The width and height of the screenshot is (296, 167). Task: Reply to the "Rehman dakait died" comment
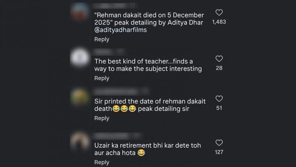click(102, 39)
